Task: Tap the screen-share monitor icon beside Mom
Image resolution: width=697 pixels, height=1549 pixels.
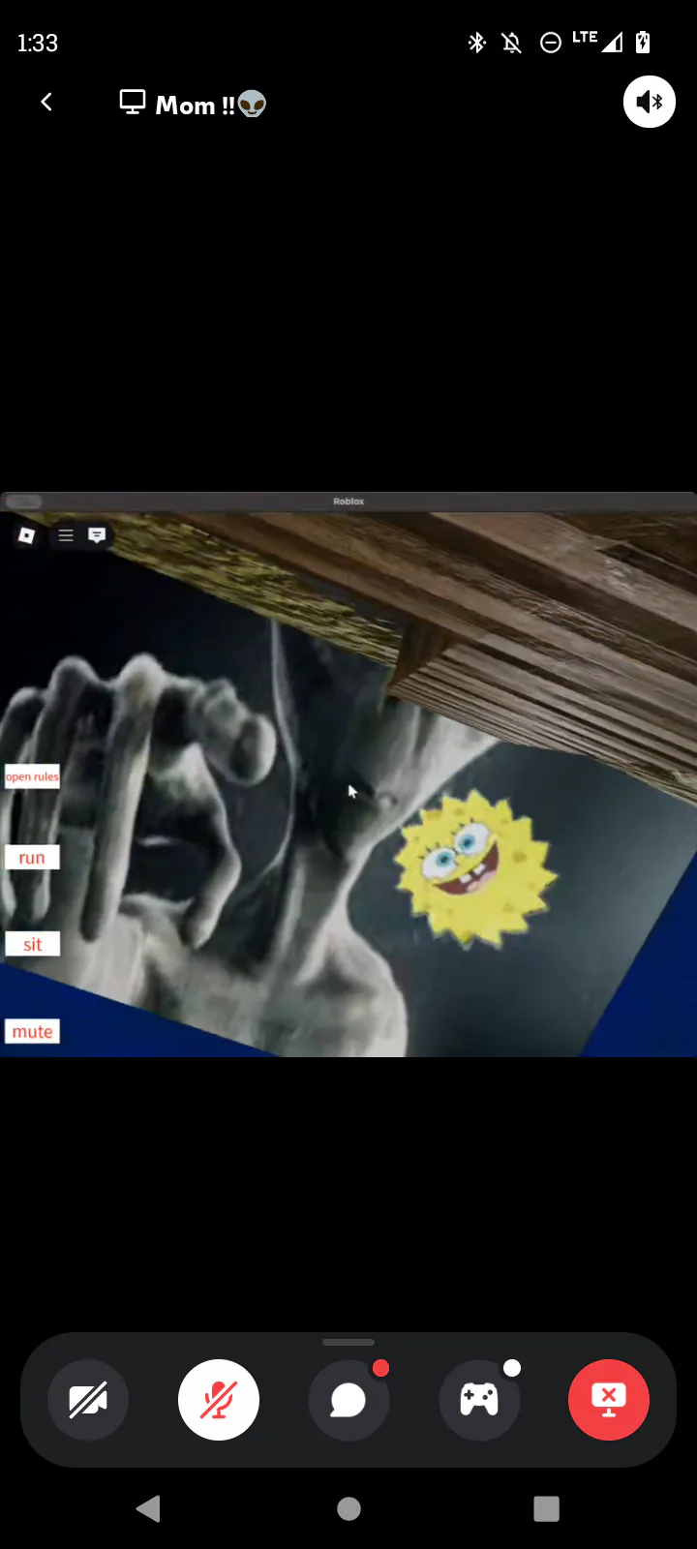Action: pyautogui.click(x=133, y=102)
